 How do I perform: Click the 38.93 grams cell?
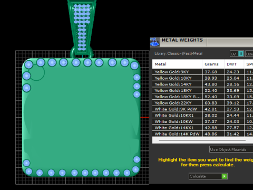213,78
